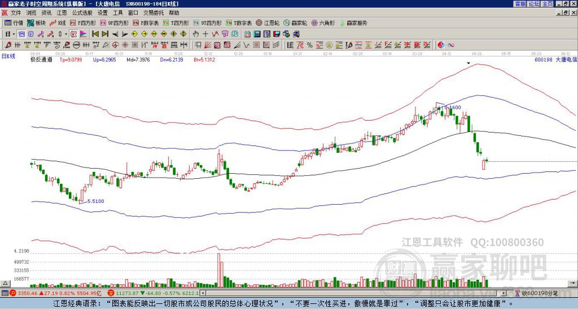Open the P四方形 square tool
The width and height of the screenshot is (578, 309).
[x=83, y=23]
